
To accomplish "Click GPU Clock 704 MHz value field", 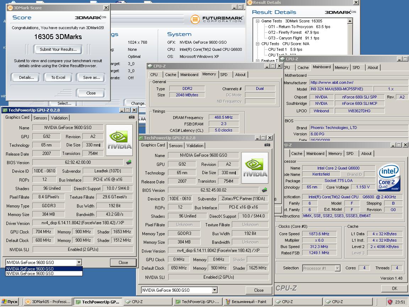I will coord(43,232).
